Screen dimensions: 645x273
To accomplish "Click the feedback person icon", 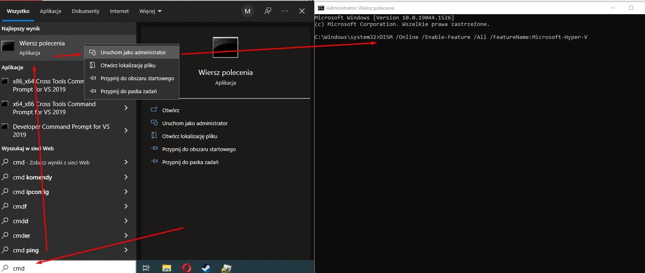I will click(268, 11).
